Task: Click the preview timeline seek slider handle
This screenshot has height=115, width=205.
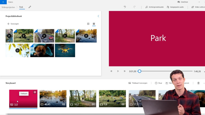Action: point(139,71)
